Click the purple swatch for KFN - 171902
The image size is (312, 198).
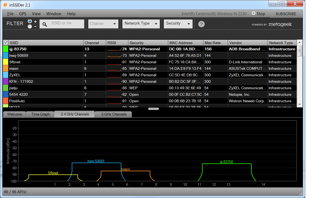pyautogui.click(x=6, y=81)
